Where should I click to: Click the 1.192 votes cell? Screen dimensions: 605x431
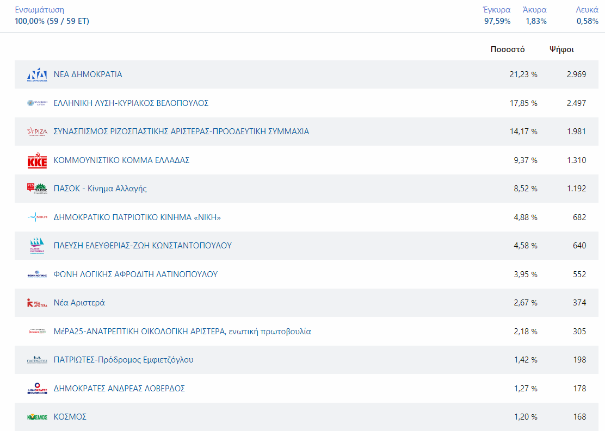tap(577, 189)
